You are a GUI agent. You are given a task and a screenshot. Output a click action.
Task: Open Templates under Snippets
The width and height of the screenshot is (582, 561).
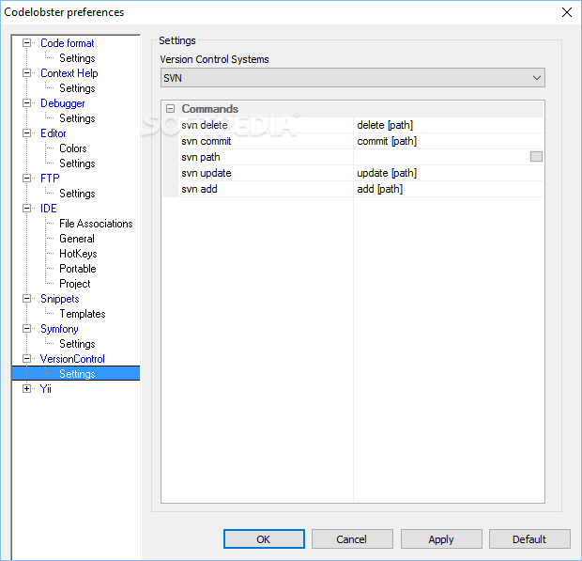pos(83,314)
